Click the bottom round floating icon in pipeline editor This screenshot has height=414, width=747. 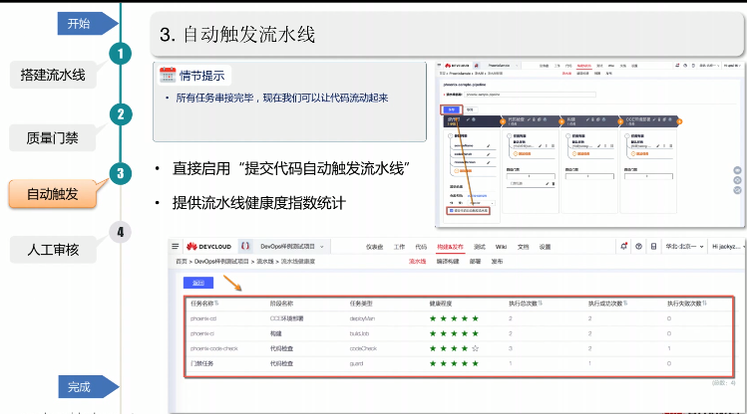pos(737,190)
